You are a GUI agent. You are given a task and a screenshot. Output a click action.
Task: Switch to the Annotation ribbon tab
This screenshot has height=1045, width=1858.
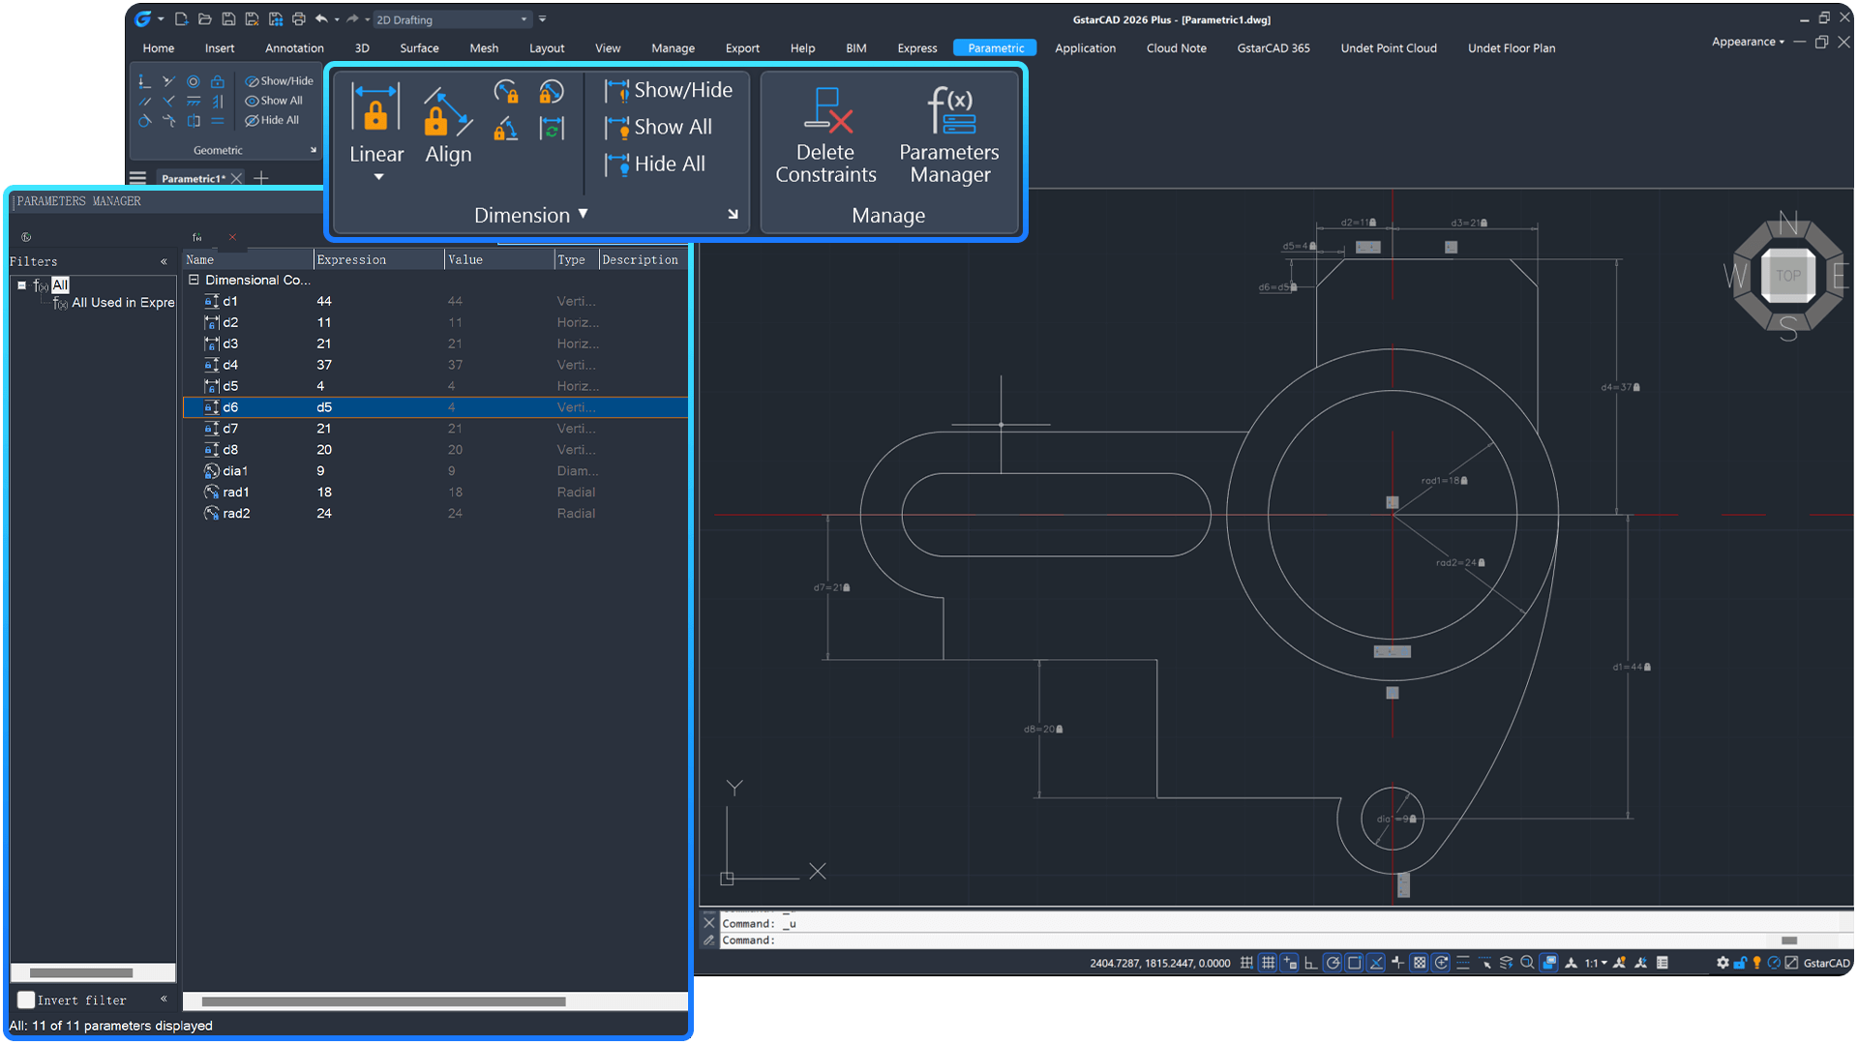[x=293, y=47]
